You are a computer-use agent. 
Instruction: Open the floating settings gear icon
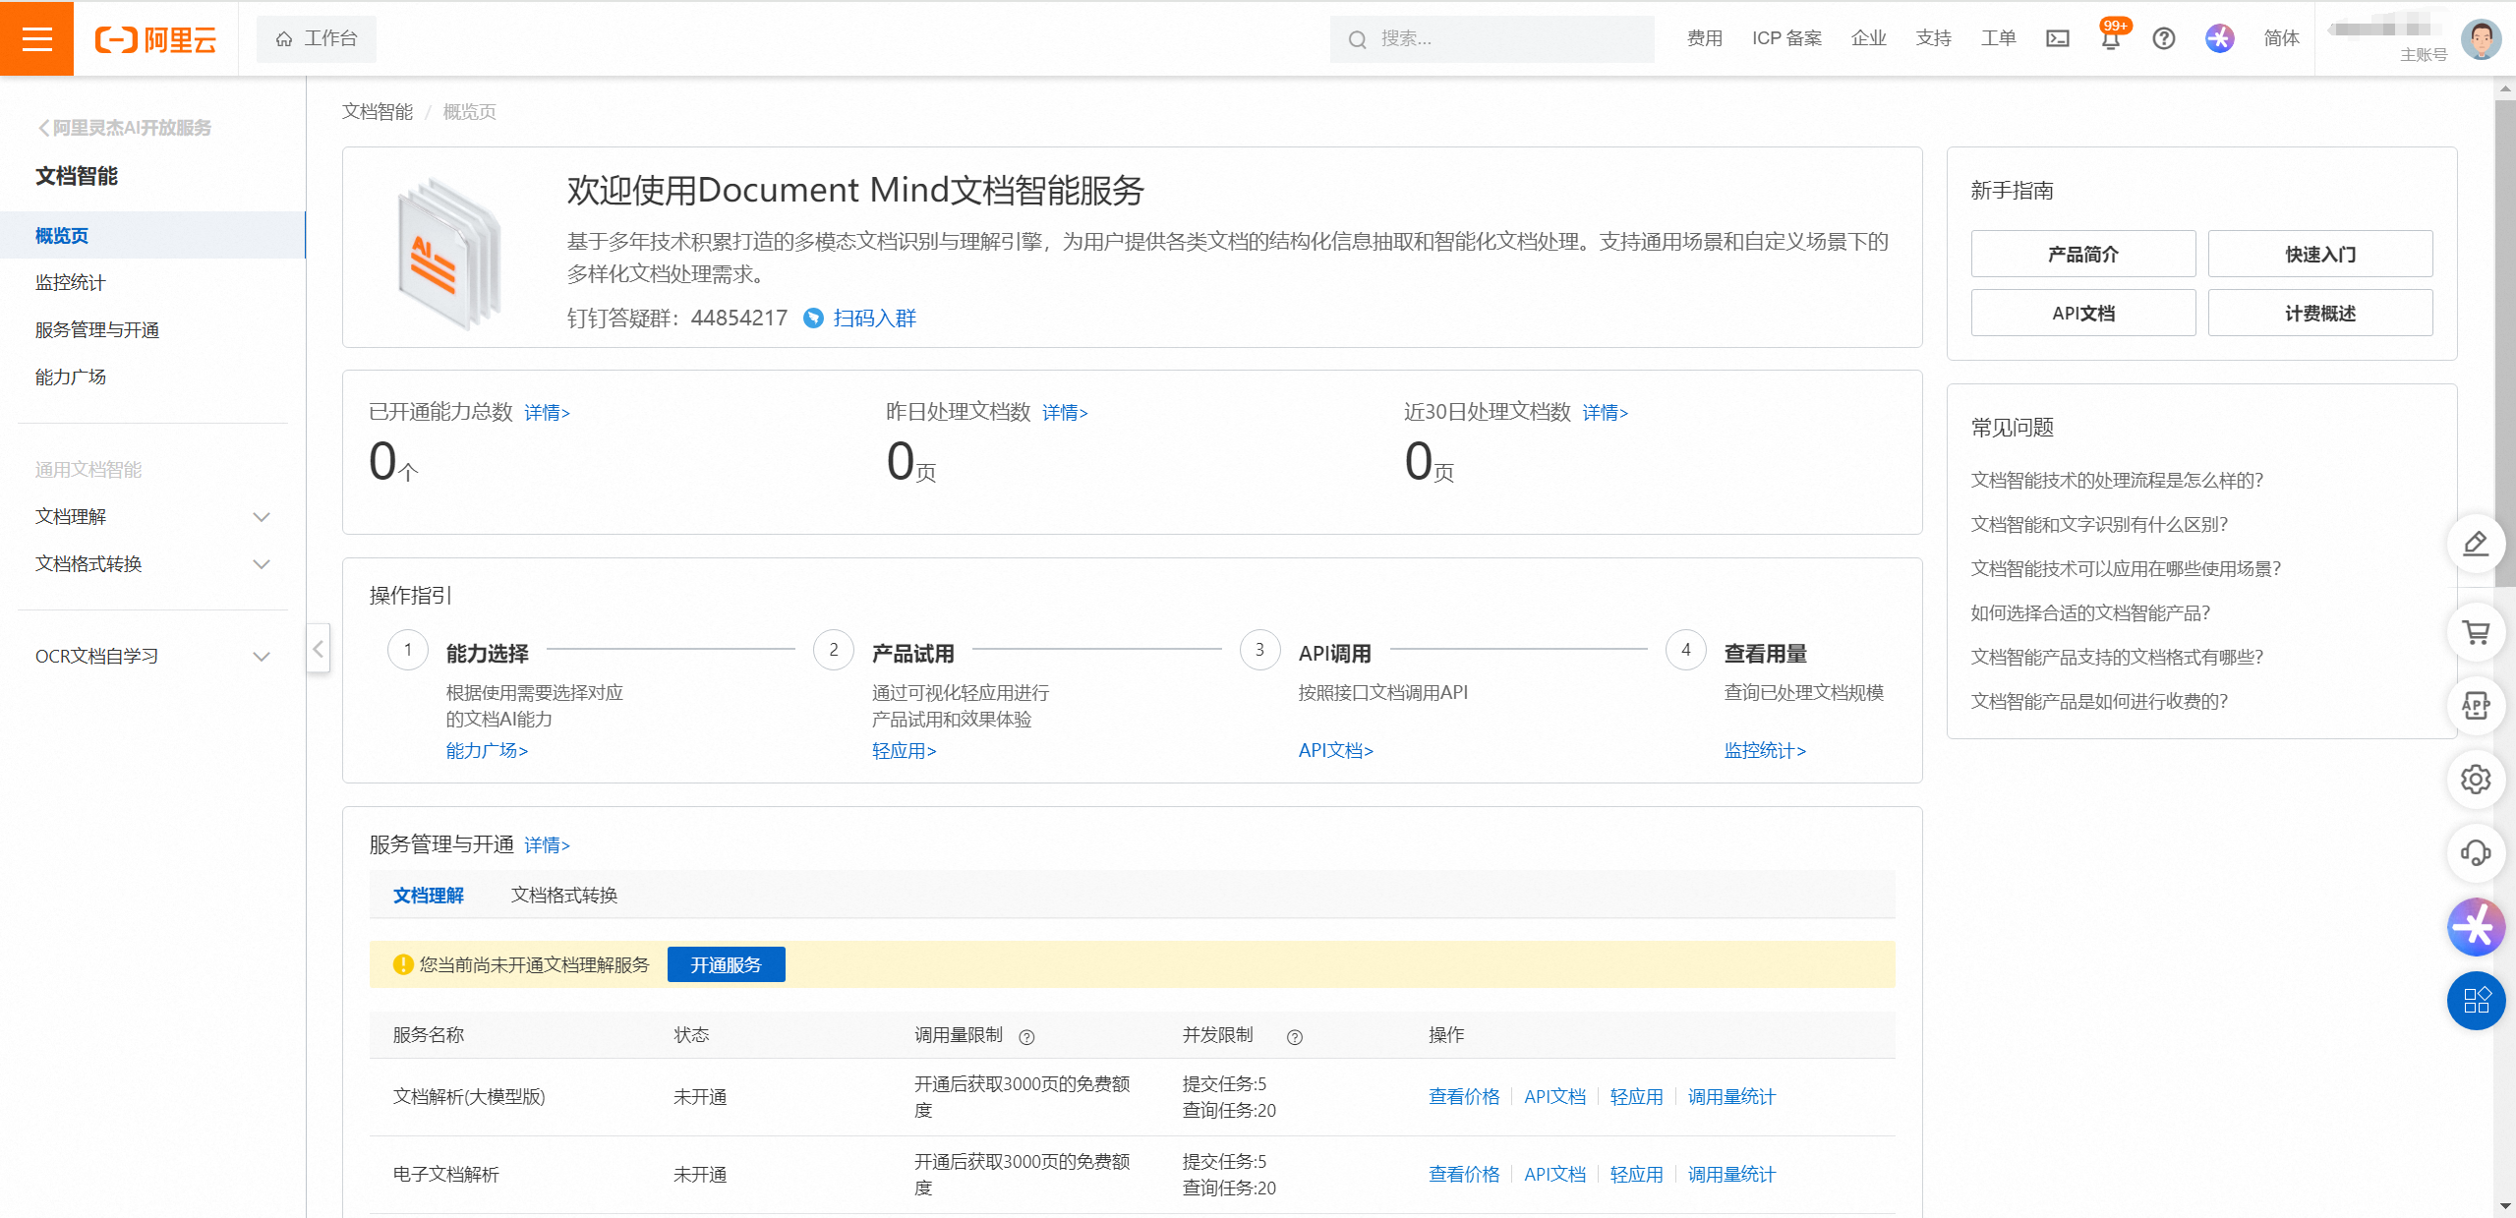(2476, 780)
